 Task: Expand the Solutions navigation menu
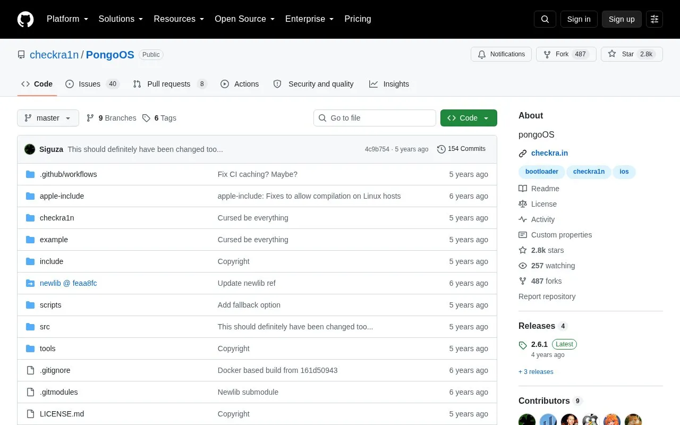(121, 19)
